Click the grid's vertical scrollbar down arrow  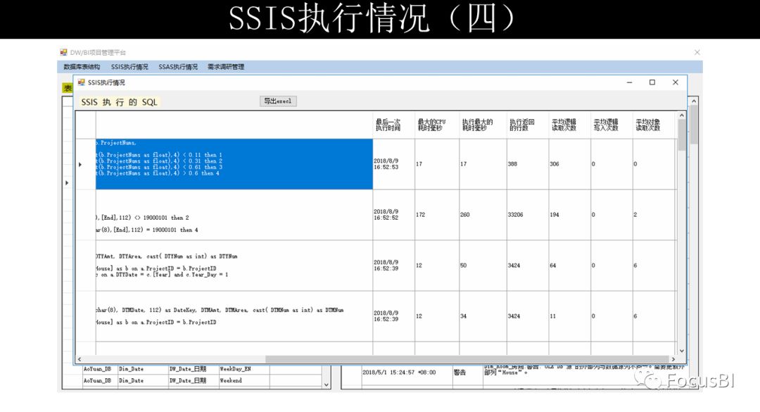pos(681,351)
